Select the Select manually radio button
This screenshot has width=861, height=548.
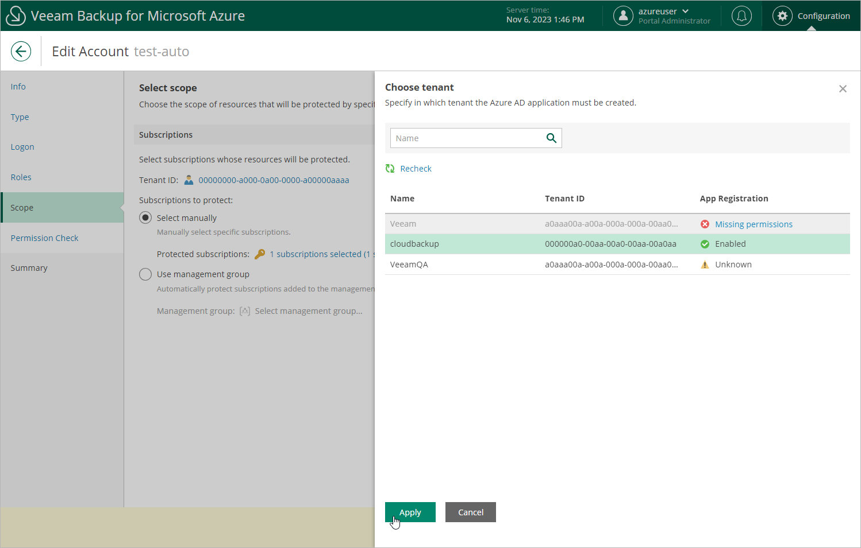pyautogui.click(x=145, y=217)
